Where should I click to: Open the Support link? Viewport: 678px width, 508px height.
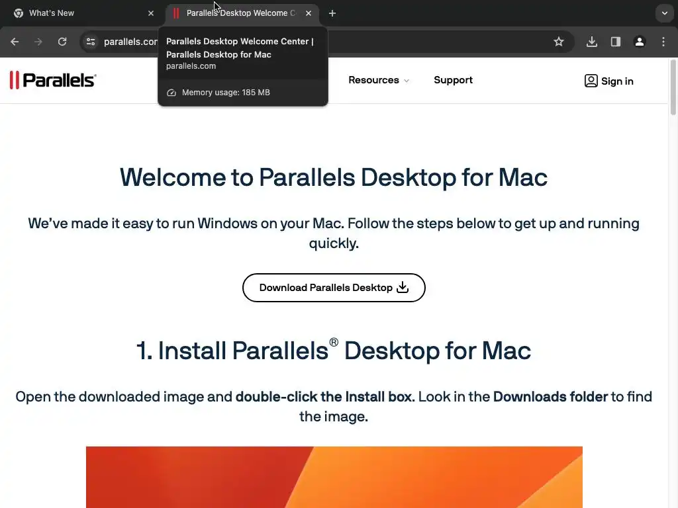[453, 80]
